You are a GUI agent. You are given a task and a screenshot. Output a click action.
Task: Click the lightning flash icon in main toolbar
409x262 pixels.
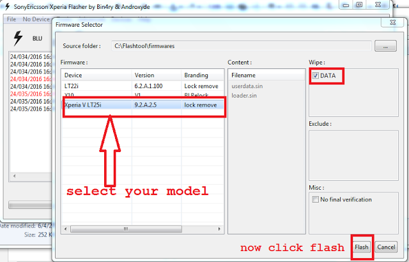pos(18,38)
